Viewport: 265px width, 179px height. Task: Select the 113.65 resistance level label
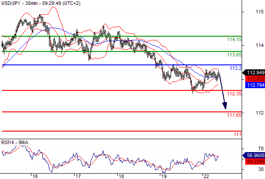click(234, 55)
